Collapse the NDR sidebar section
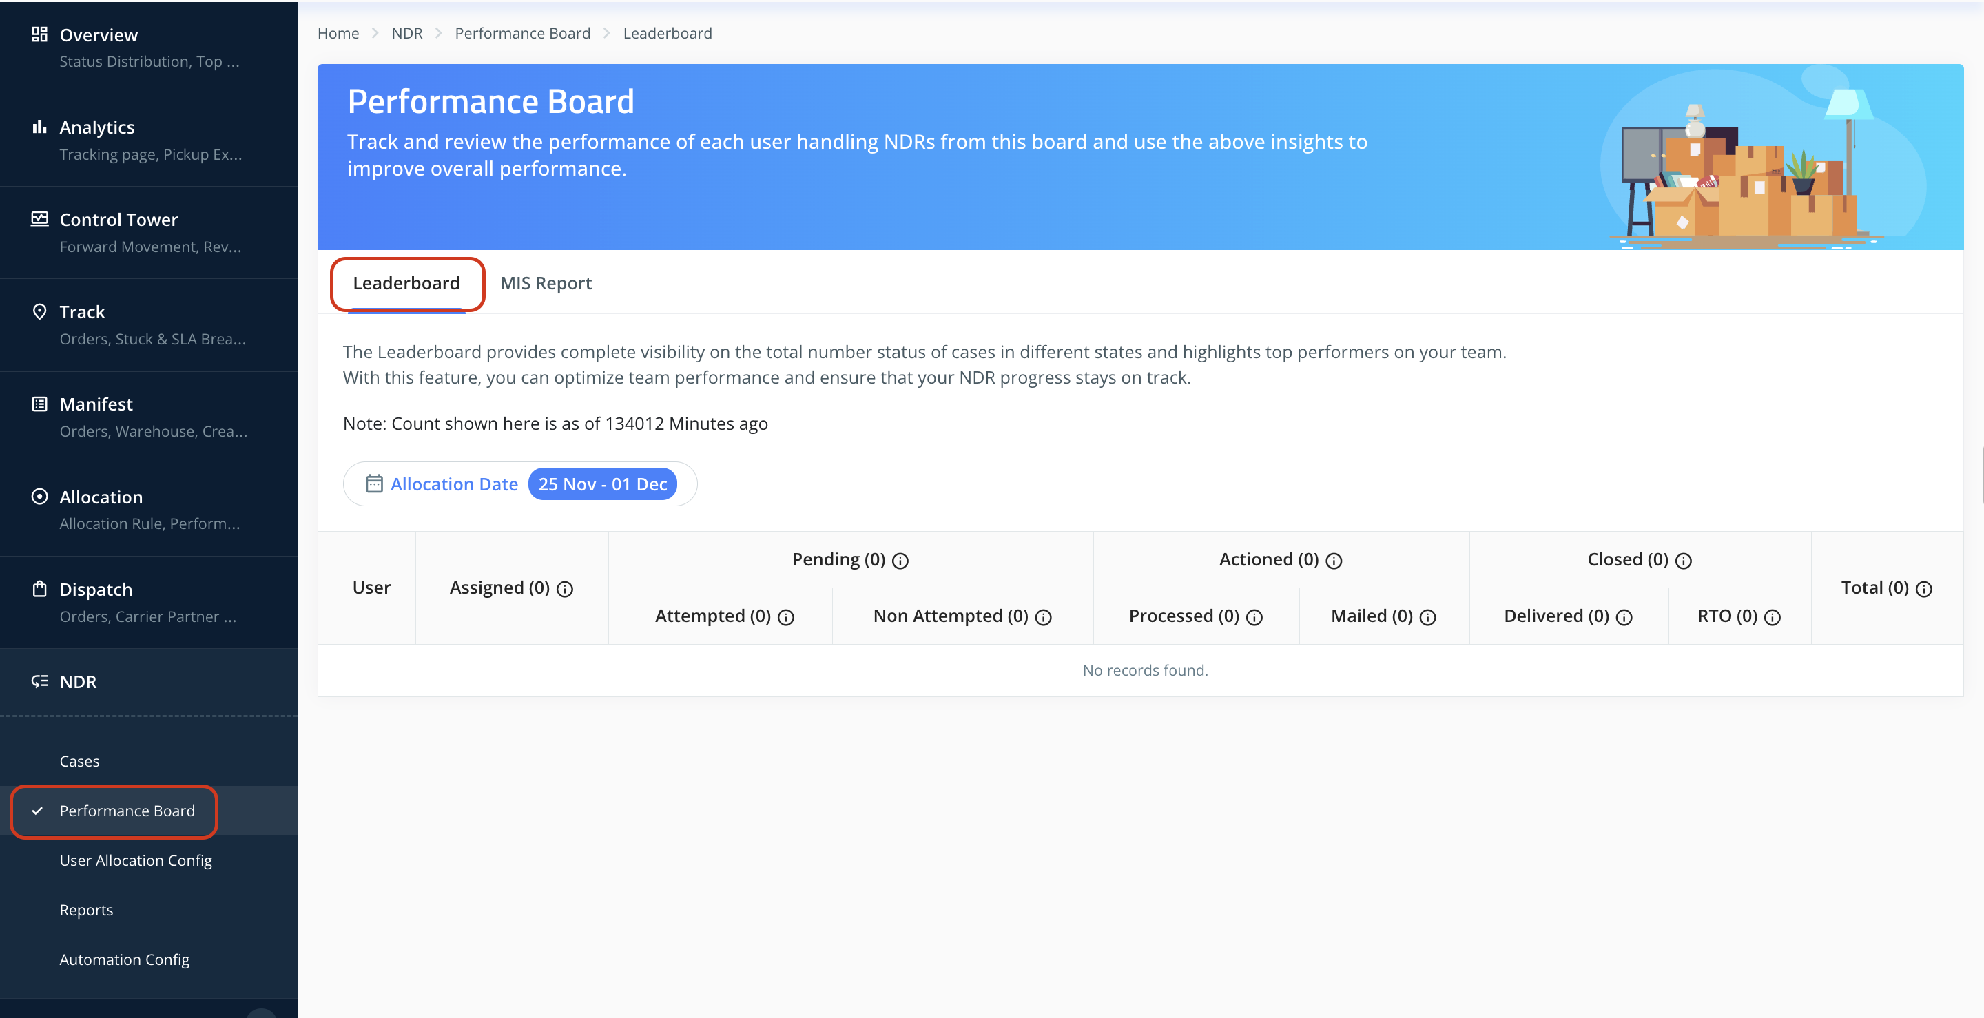Screen dimensions: 1984x1018 click(78, 681)
